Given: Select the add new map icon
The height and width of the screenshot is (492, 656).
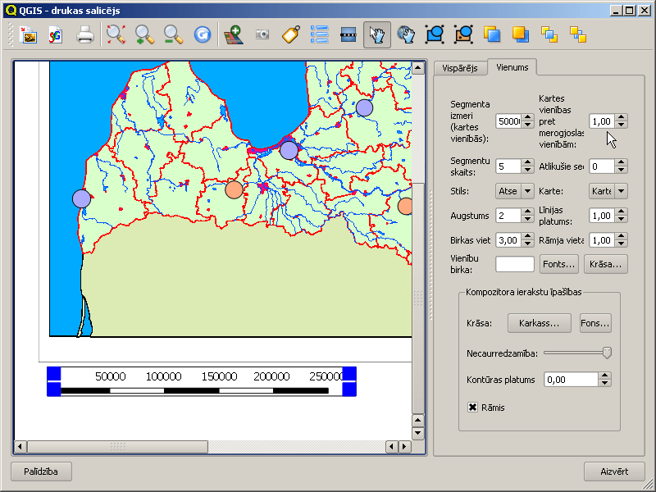Looking at the screenshot, I should pyautogui.click(x=234, y=35).
